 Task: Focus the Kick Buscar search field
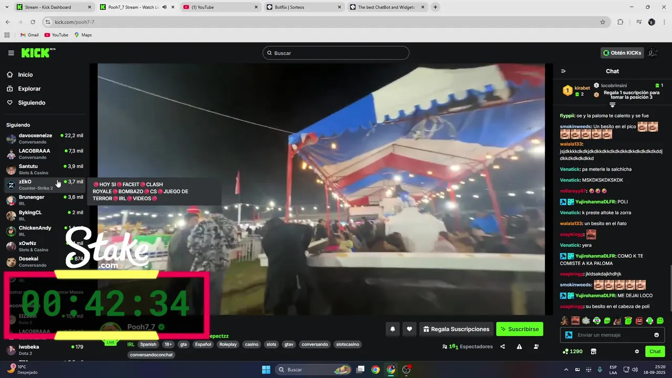pos(336,53)
